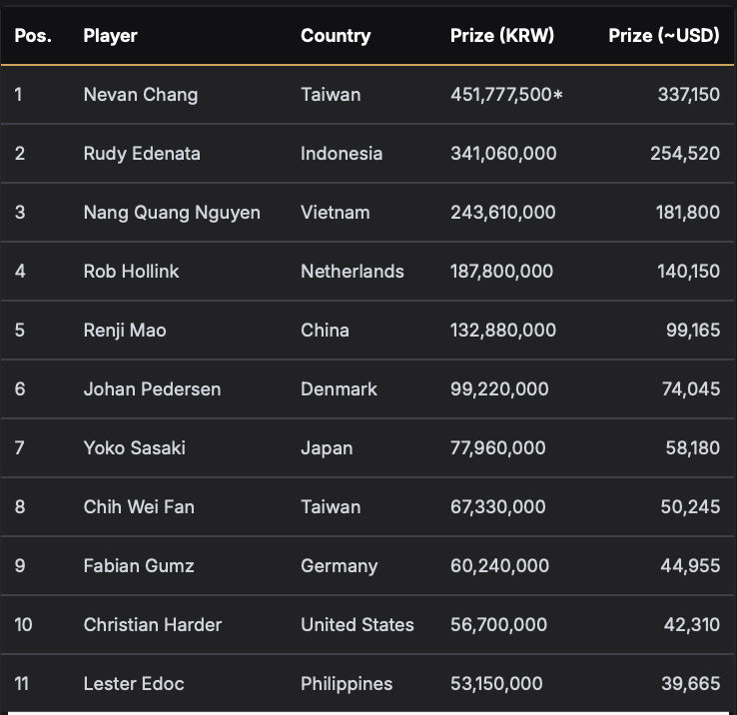Viewport: 737px width, 715px height.
Task: Select player name Rudy Edenata
Action: coord(142,154)
